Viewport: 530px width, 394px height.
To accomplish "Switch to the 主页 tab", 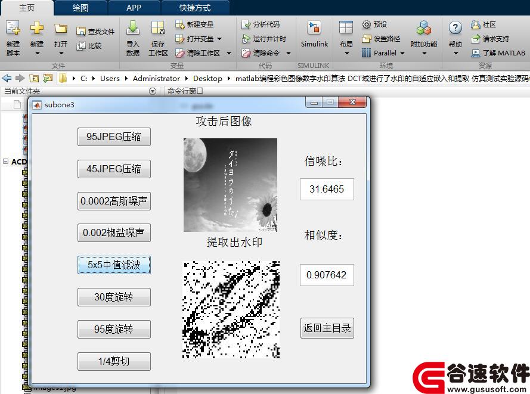I will click(27, 8).
